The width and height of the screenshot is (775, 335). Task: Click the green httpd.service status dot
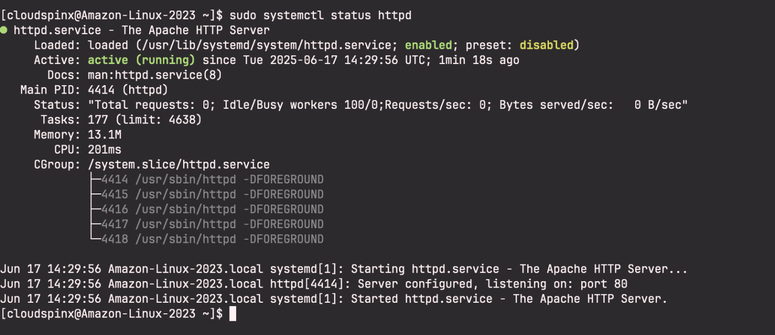(x=5, y=30)
